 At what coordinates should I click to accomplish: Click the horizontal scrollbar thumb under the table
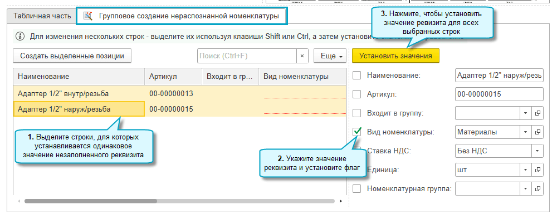(91, 201)
